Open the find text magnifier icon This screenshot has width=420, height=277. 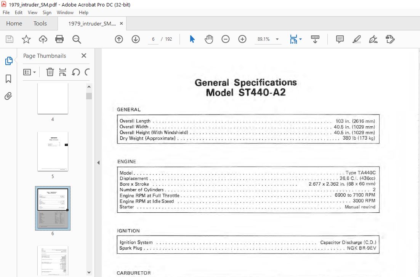(77, 39)
